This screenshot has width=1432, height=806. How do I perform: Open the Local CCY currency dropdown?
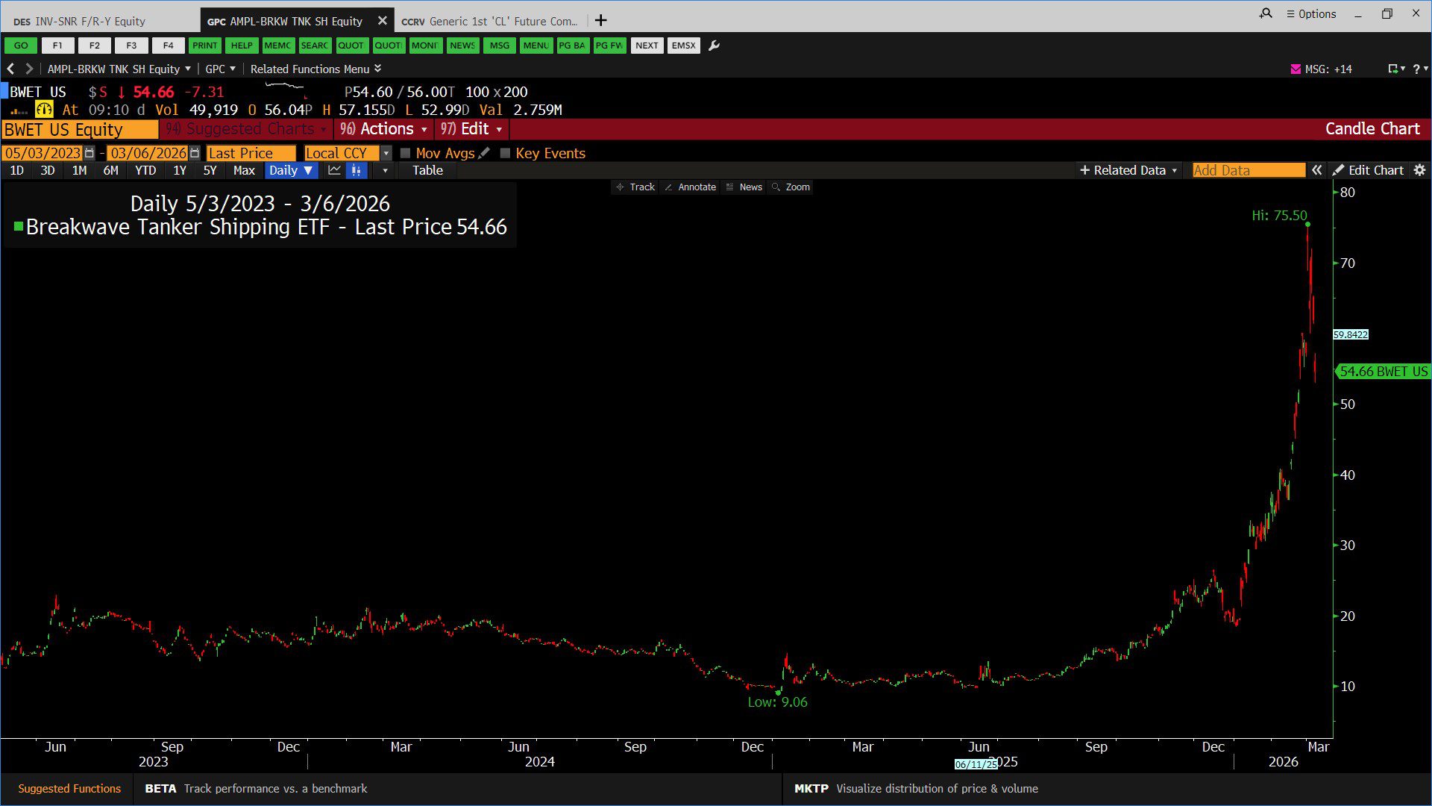pos(386,153)
